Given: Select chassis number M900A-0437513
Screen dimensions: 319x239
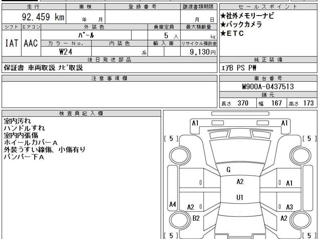Looking at the screenshot, I should coord(268,87).
